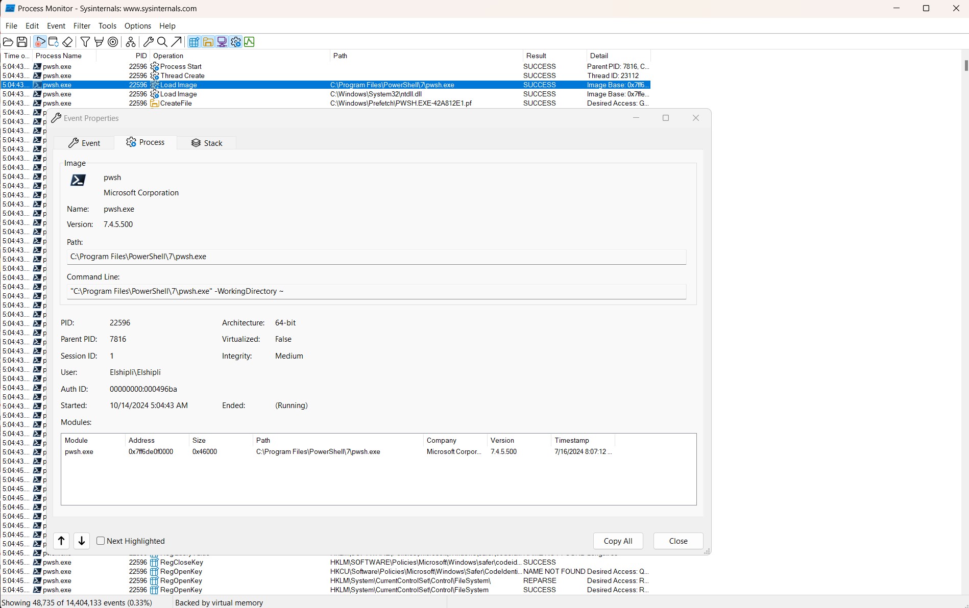Switch to the Process tab

point(146,142)
